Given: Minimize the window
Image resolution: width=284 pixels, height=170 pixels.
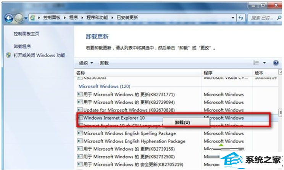Looking at the screenshot, I should 253,6.
